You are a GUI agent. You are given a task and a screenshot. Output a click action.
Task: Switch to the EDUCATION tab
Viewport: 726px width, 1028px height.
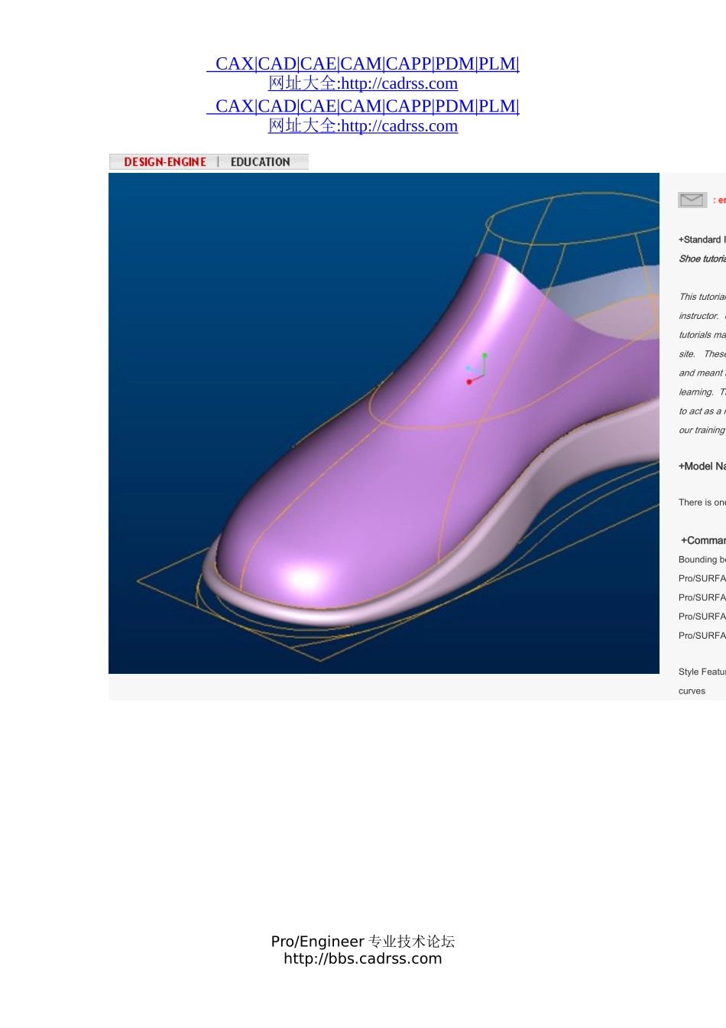pyautogui.click(x=260, y=162)
